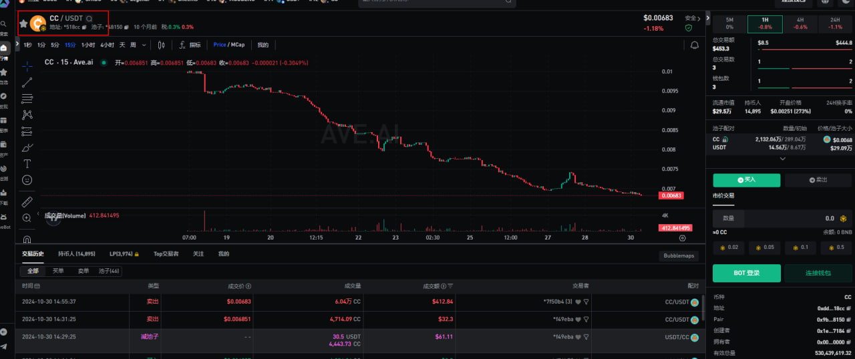Select the crosshair cursor tool

27,65
